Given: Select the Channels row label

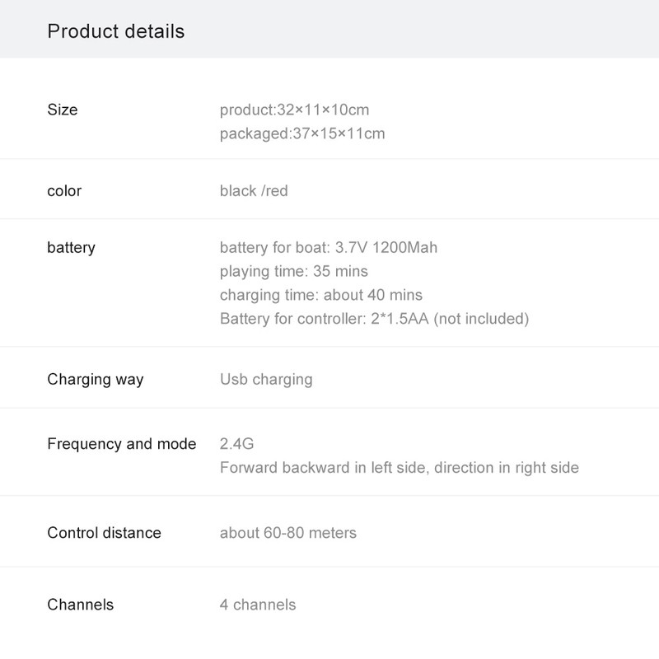Looking at the screenshot, I should (x=81, y=605).
